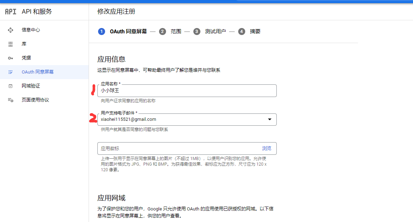
Task: Click the settings-list icon beside 页面使用协议
Action: pyautogui.click(x=11, y=100)
